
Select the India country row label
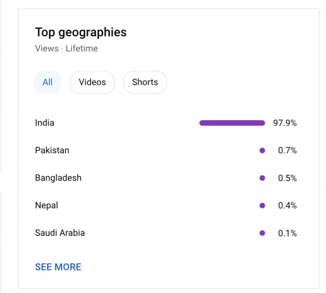pyautogui.click(x=45, y=123)
